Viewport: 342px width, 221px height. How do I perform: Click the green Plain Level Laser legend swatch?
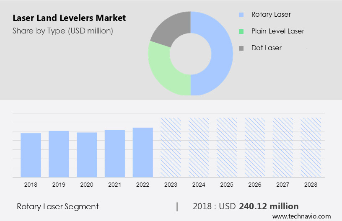[x=241, y=31]
